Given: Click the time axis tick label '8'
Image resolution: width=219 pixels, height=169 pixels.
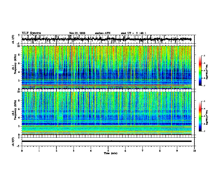Looking at the screenshot, I should pyautogui.click(x=160, y=151).
